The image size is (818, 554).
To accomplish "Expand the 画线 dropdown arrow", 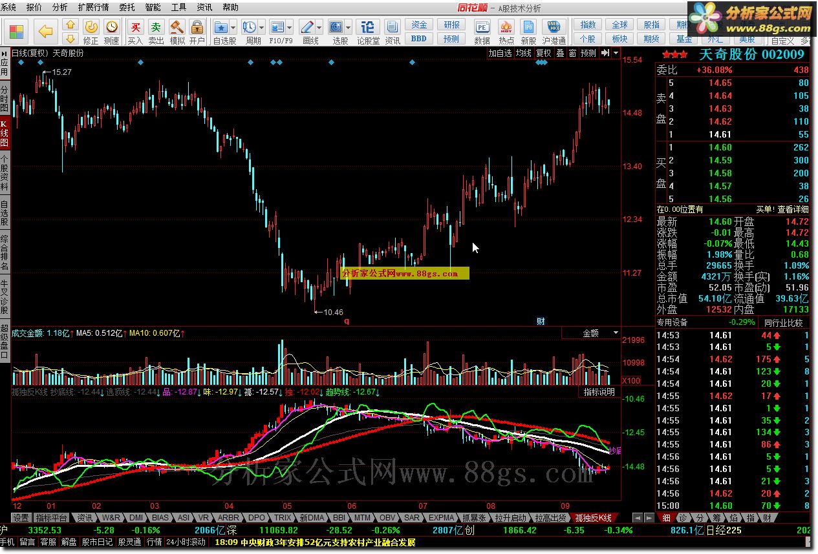I will (x=319, y=28).
